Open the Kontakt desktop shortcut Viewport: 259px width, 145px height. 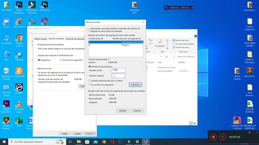[19, 89]
